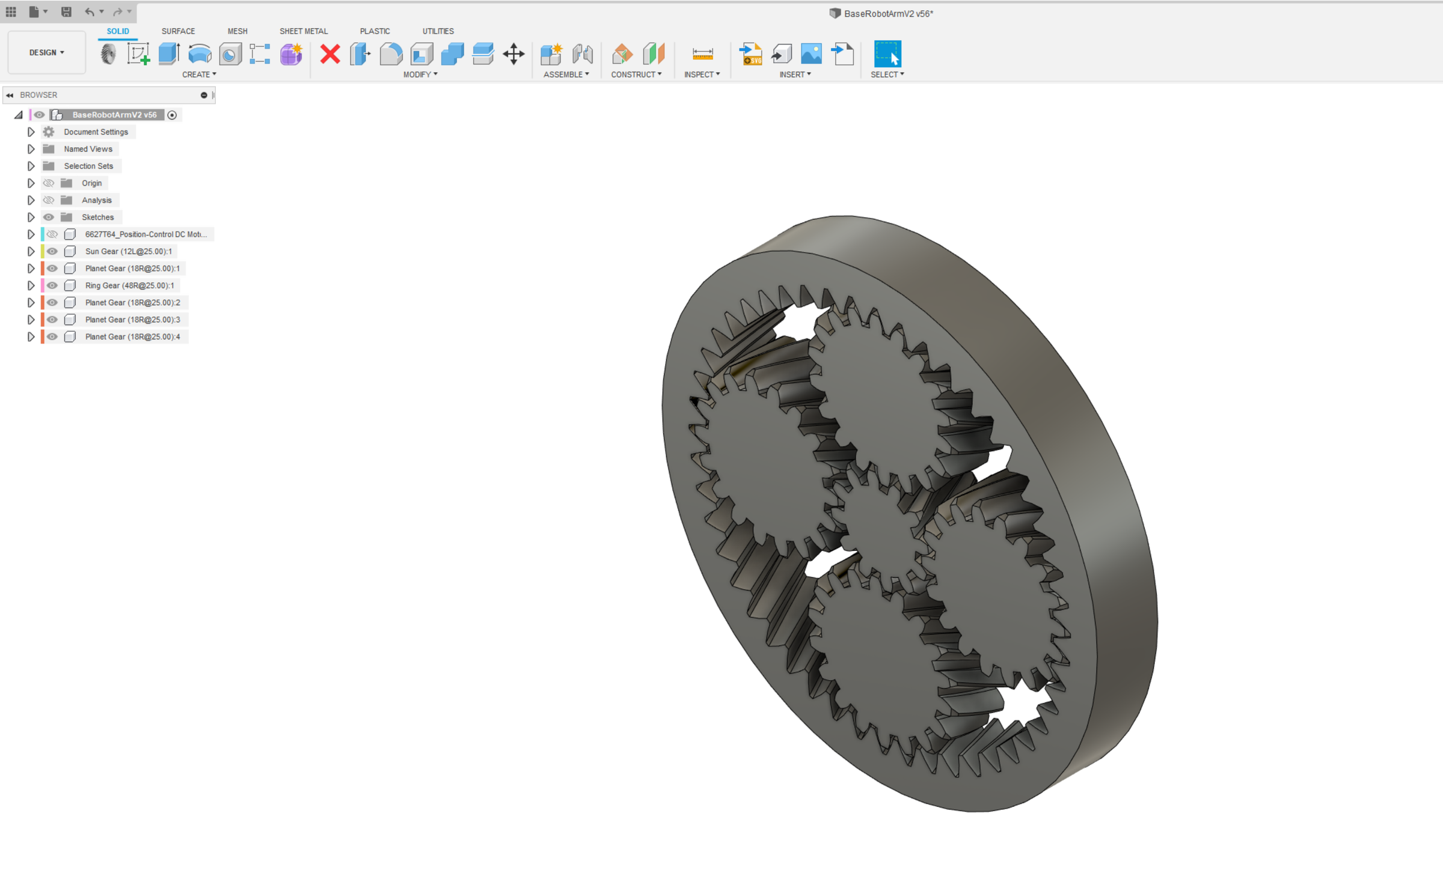1443x882 pixels.
Task: Click the Move/Copy tool
Action: [x=513, y=54]
